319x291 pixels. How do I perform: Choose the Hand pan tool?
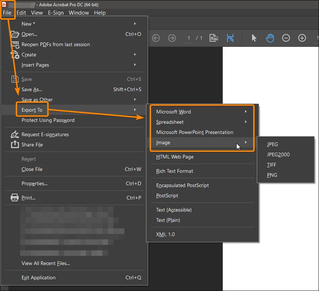(x=270, y=38)
